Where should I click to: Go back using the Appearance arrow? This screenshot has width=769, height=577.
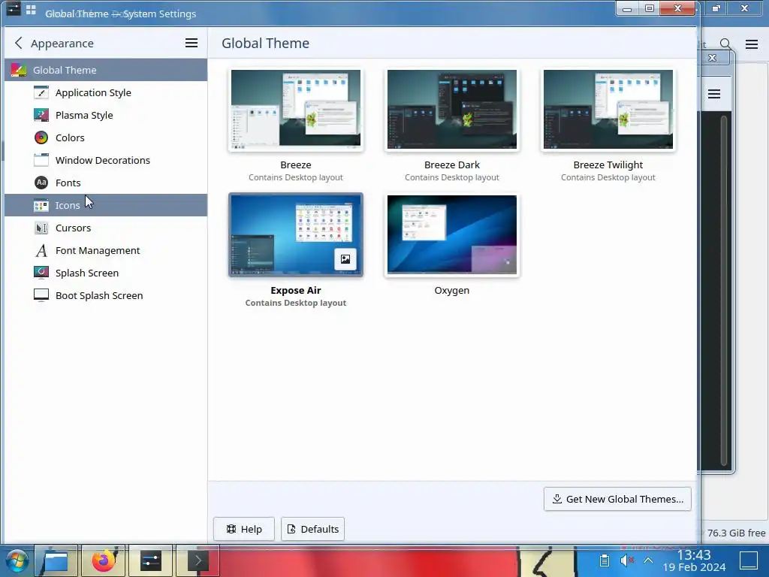19,43
